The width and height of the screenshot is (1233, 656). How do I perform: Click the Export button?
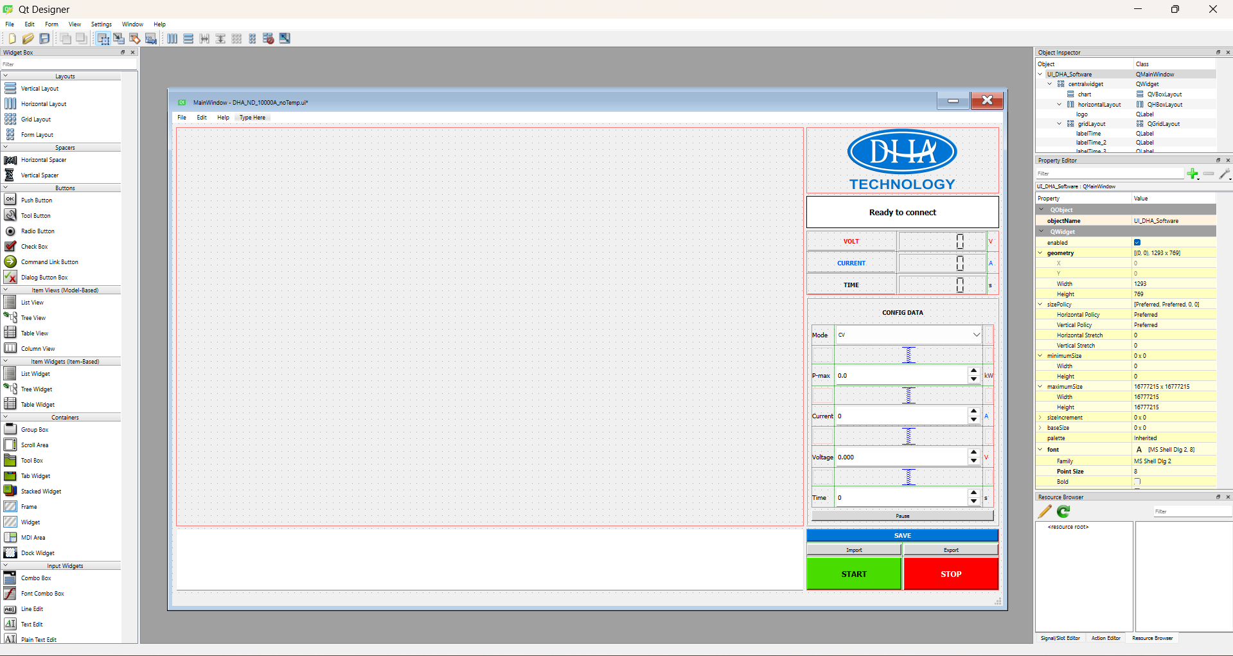tap(951, 550)
